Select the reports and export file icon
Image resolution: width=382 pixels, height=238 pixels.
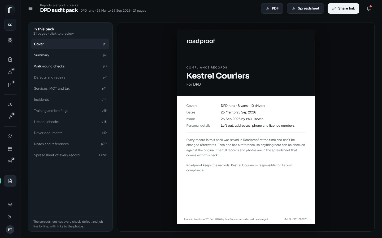(x=10, y=181)
